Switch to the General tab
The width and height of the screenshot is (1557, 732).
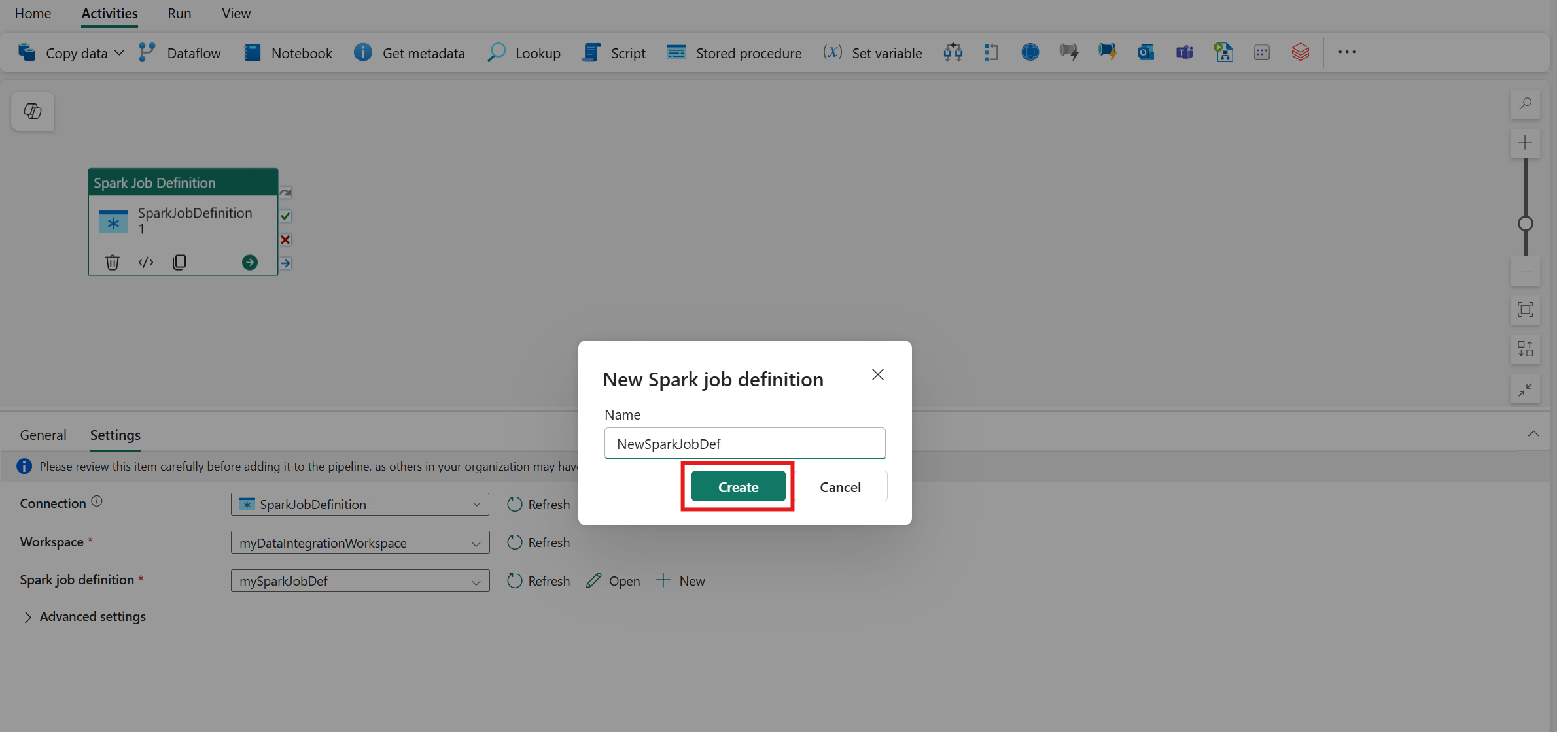[43, 435]
